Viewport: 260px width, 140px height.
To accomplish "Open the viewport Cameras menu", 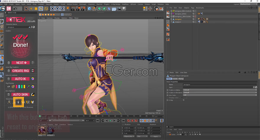I will coord(50,18).
